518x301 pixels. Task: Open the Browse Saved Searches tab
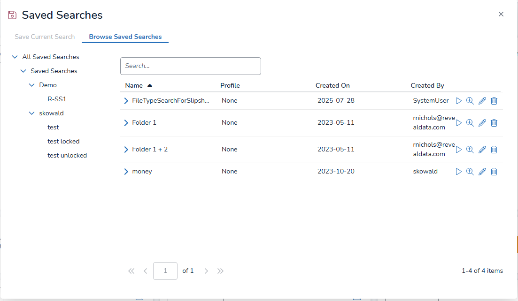(x=125, y=37)
